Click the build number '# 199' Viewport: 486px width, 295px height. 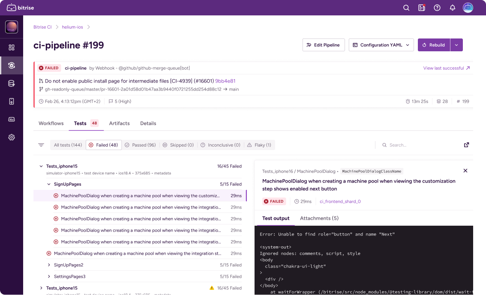463,101
